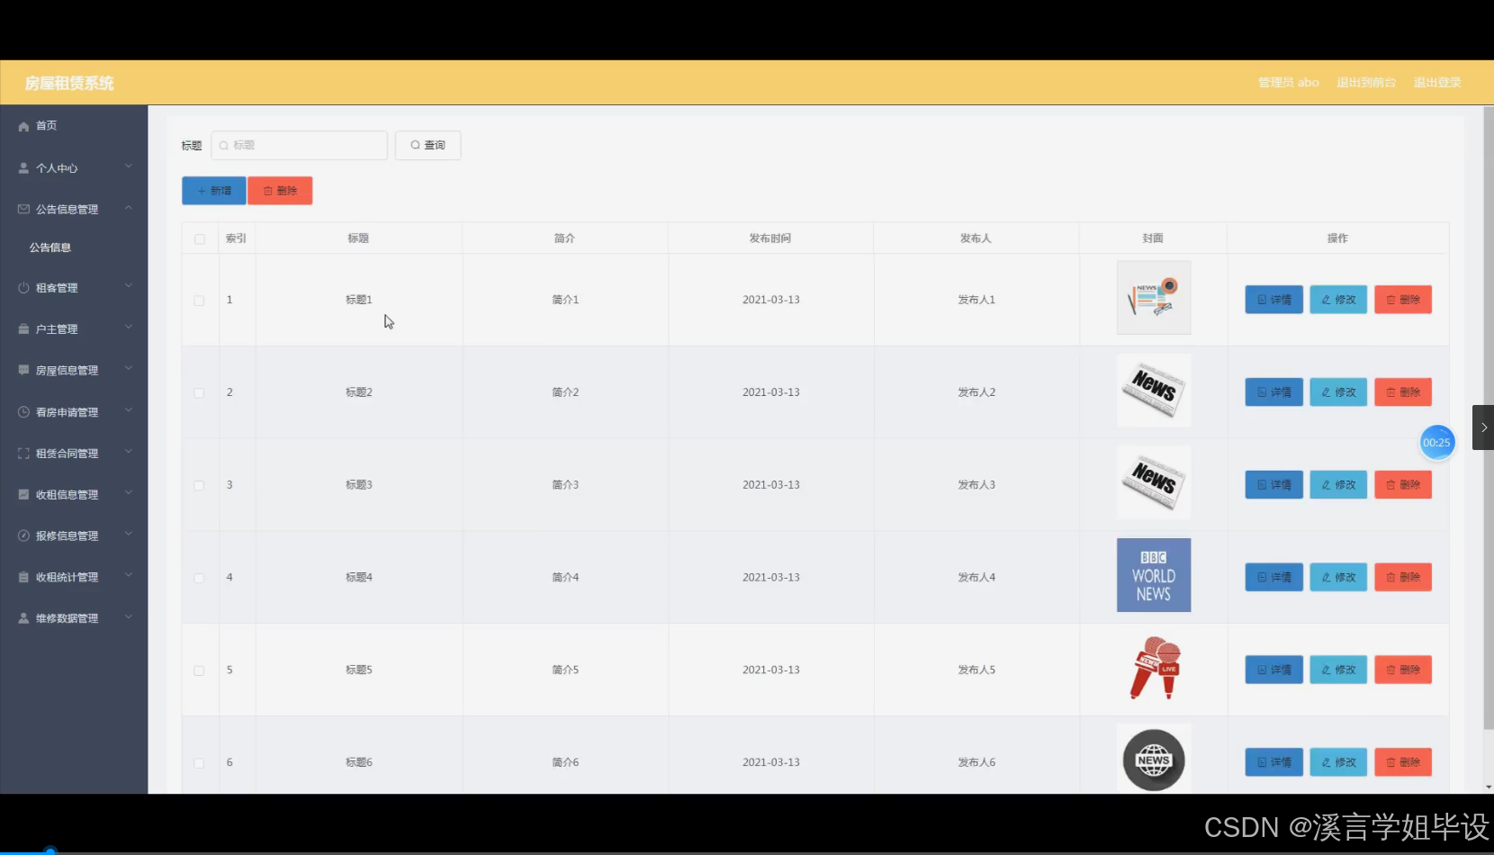Click the person icon beside 个人中心
This screenshot has height=855, width=1494.
23,168
